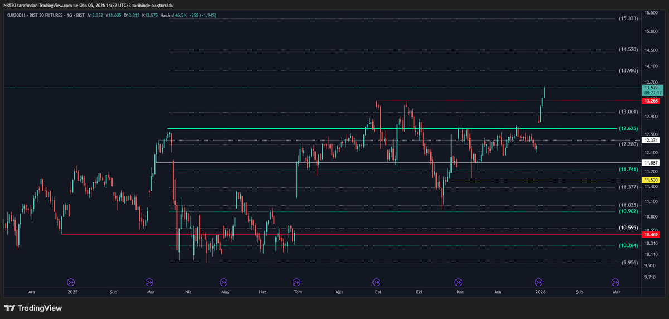This screenshot has width=669, height=319.
Task: Click the level label (13.001)
Action: 628,112
